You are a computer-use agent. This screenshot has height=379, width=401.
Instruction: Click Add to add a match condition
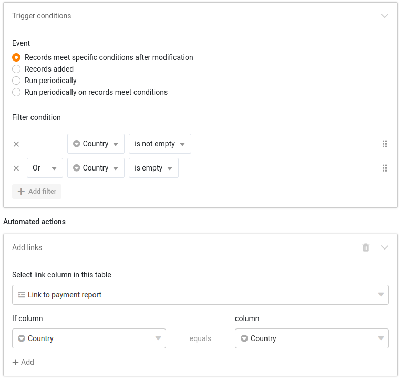click(23, 362)
